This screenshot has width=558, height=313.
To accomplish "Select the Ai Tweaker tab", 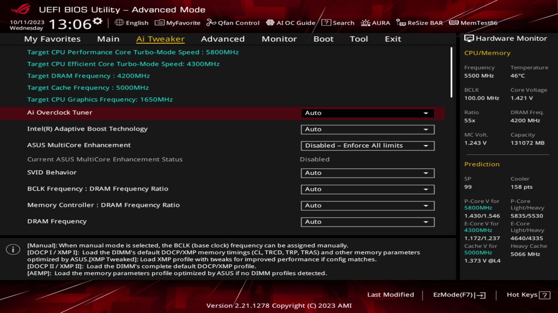I will [x=160, y=39].
